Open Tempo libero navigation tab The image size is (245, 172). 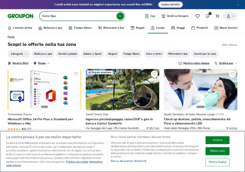(80, 28)
